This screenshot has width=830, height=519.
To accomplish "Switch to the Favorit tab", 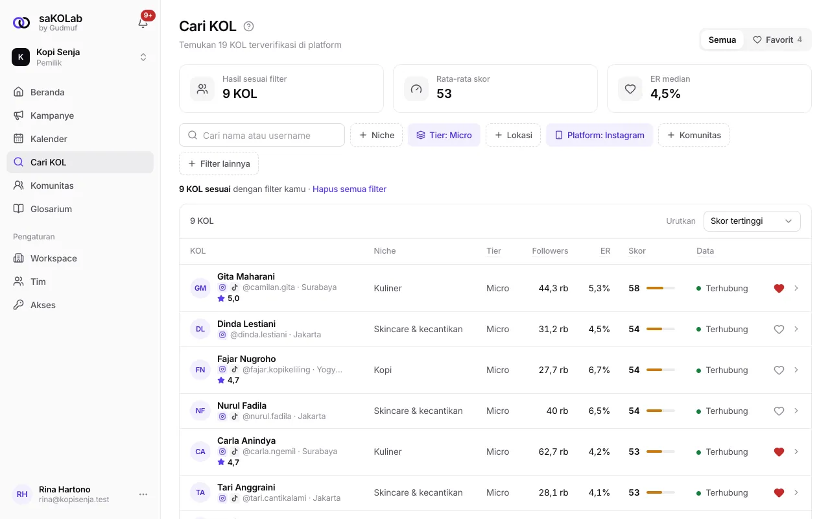I will pos(777,40).
